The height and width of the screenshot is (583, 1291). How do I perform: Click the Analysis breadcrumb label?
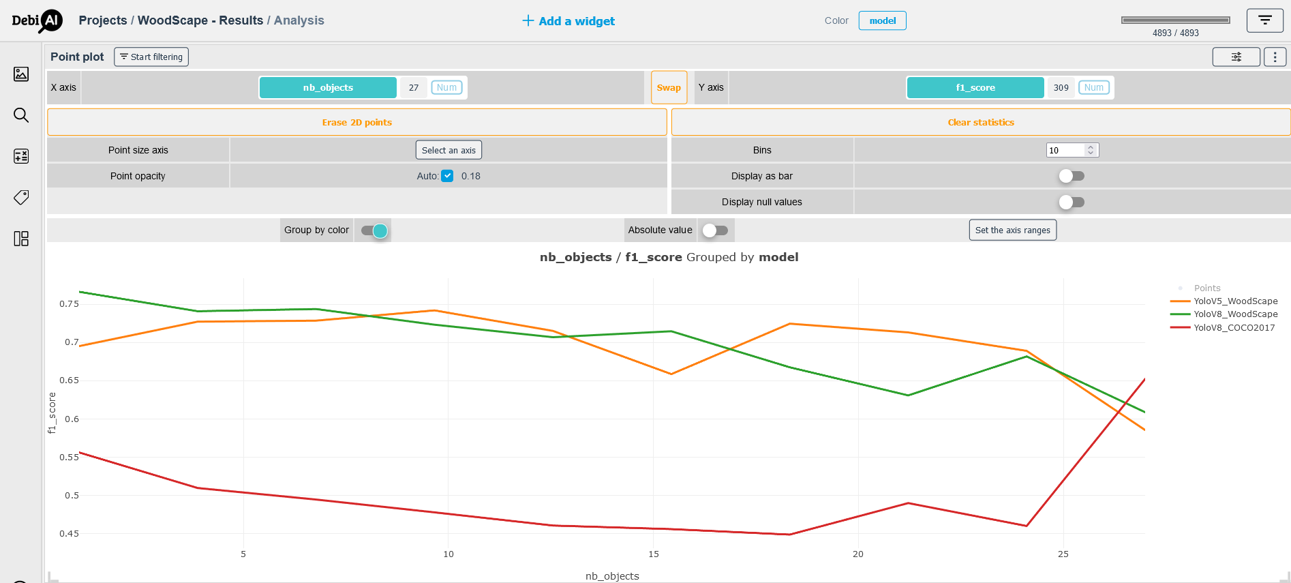click(299, 20)
